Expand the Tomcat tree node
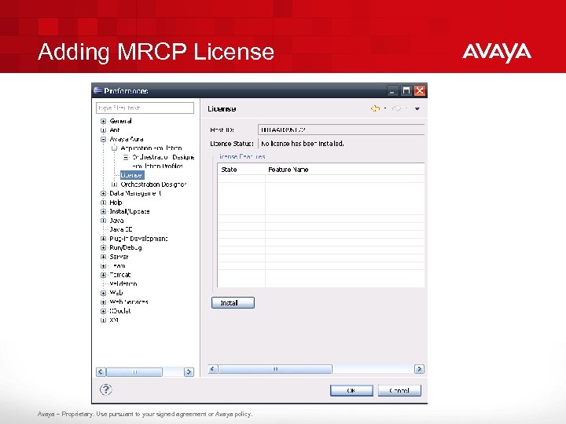The width and height of the screenshot is (566, 424). (103, 275)
